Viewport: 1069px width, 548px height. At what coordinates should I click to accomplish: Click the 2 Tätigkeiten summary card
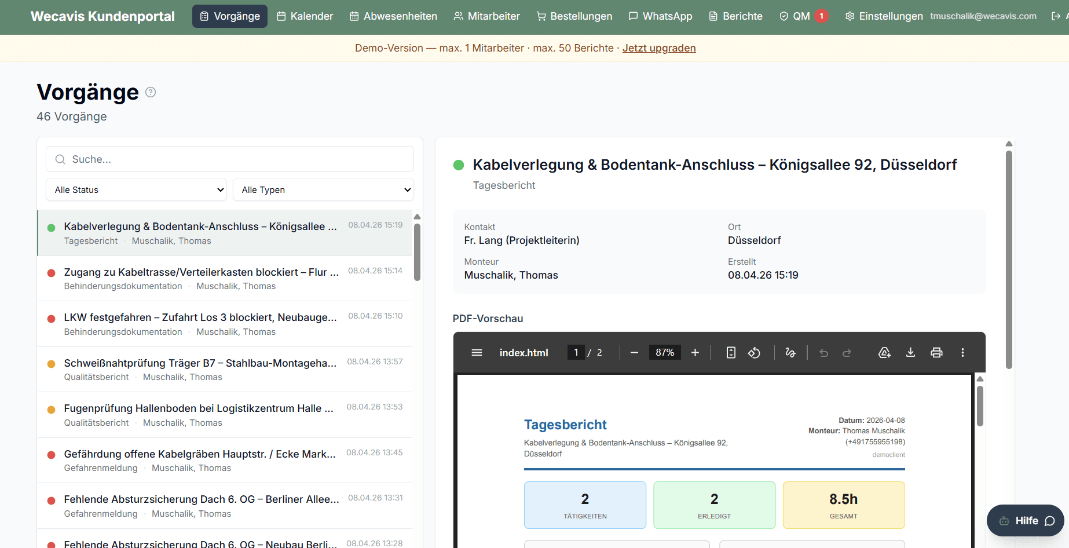585,505
